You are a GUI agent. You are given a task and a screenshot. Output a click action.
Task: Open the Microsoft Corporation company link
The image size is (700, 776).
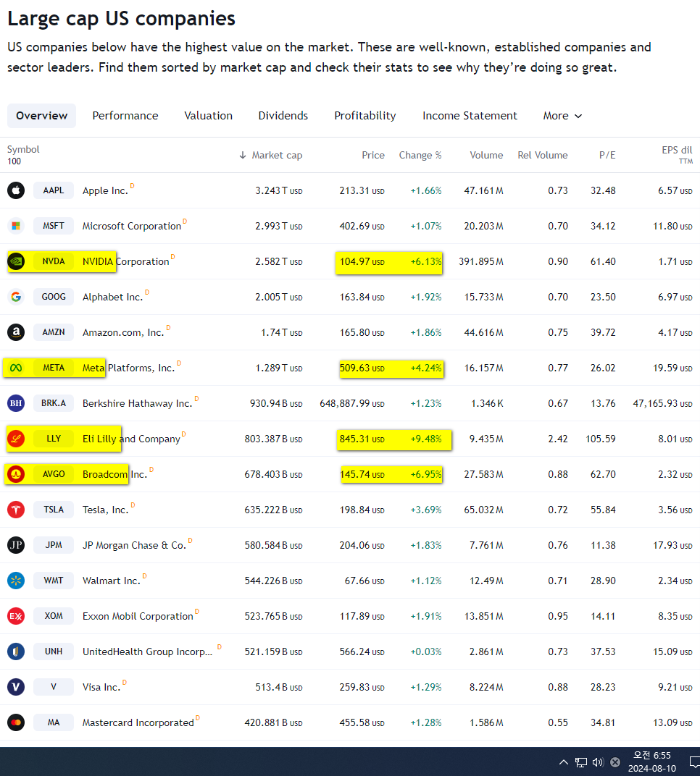pyautogui.click(x=132, y=226)
